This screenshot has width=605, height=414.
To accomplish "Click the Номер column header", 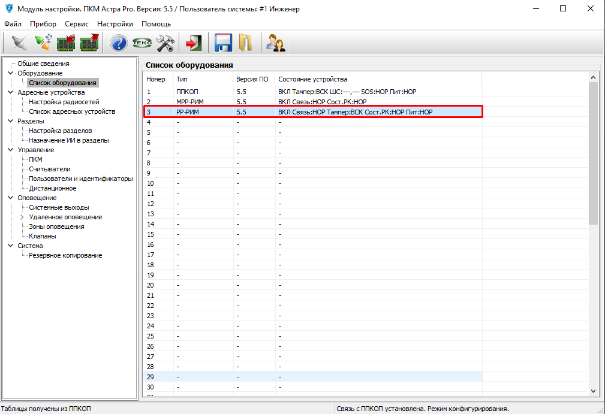I will [158, 79].
